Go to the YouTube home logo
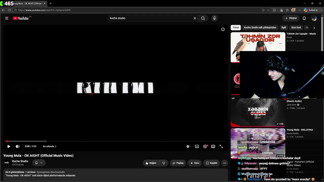The height and width of the screenshot is (182, 324). [x=21, y=18]
